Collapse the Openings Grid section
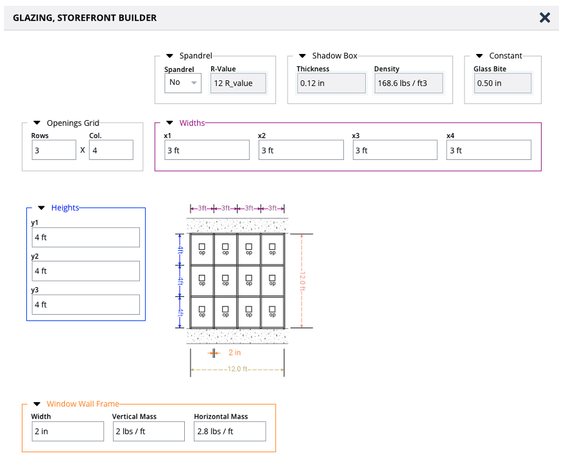The image size is (566, 467). (37, 123)
